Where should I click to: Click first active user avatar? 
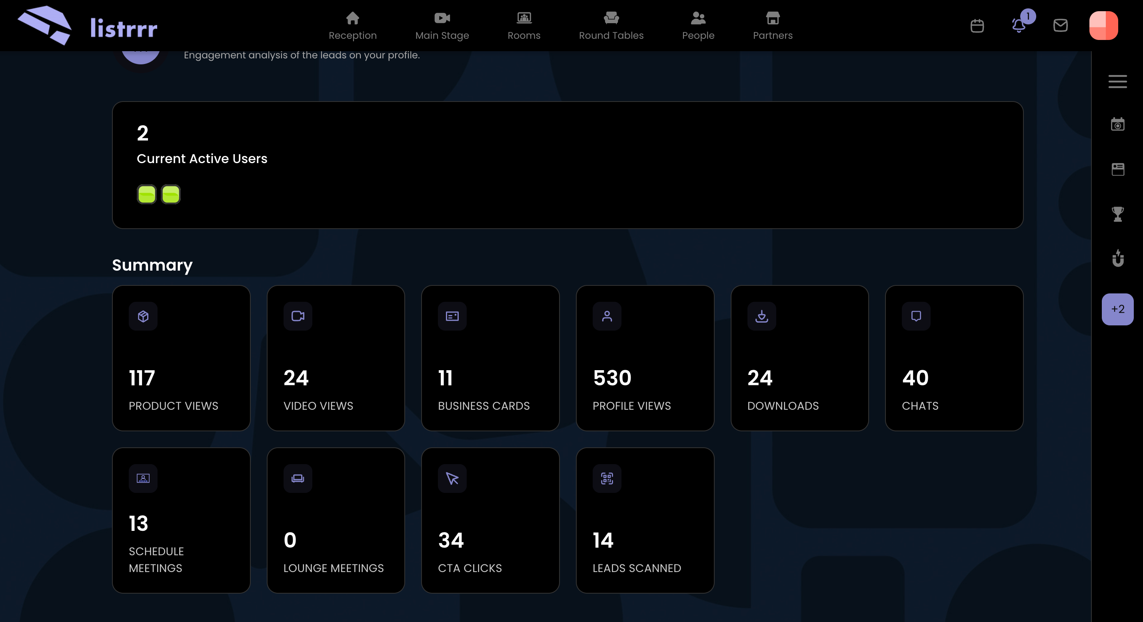(146, 194)
